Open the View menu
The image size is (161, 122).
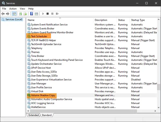(22, 9)
